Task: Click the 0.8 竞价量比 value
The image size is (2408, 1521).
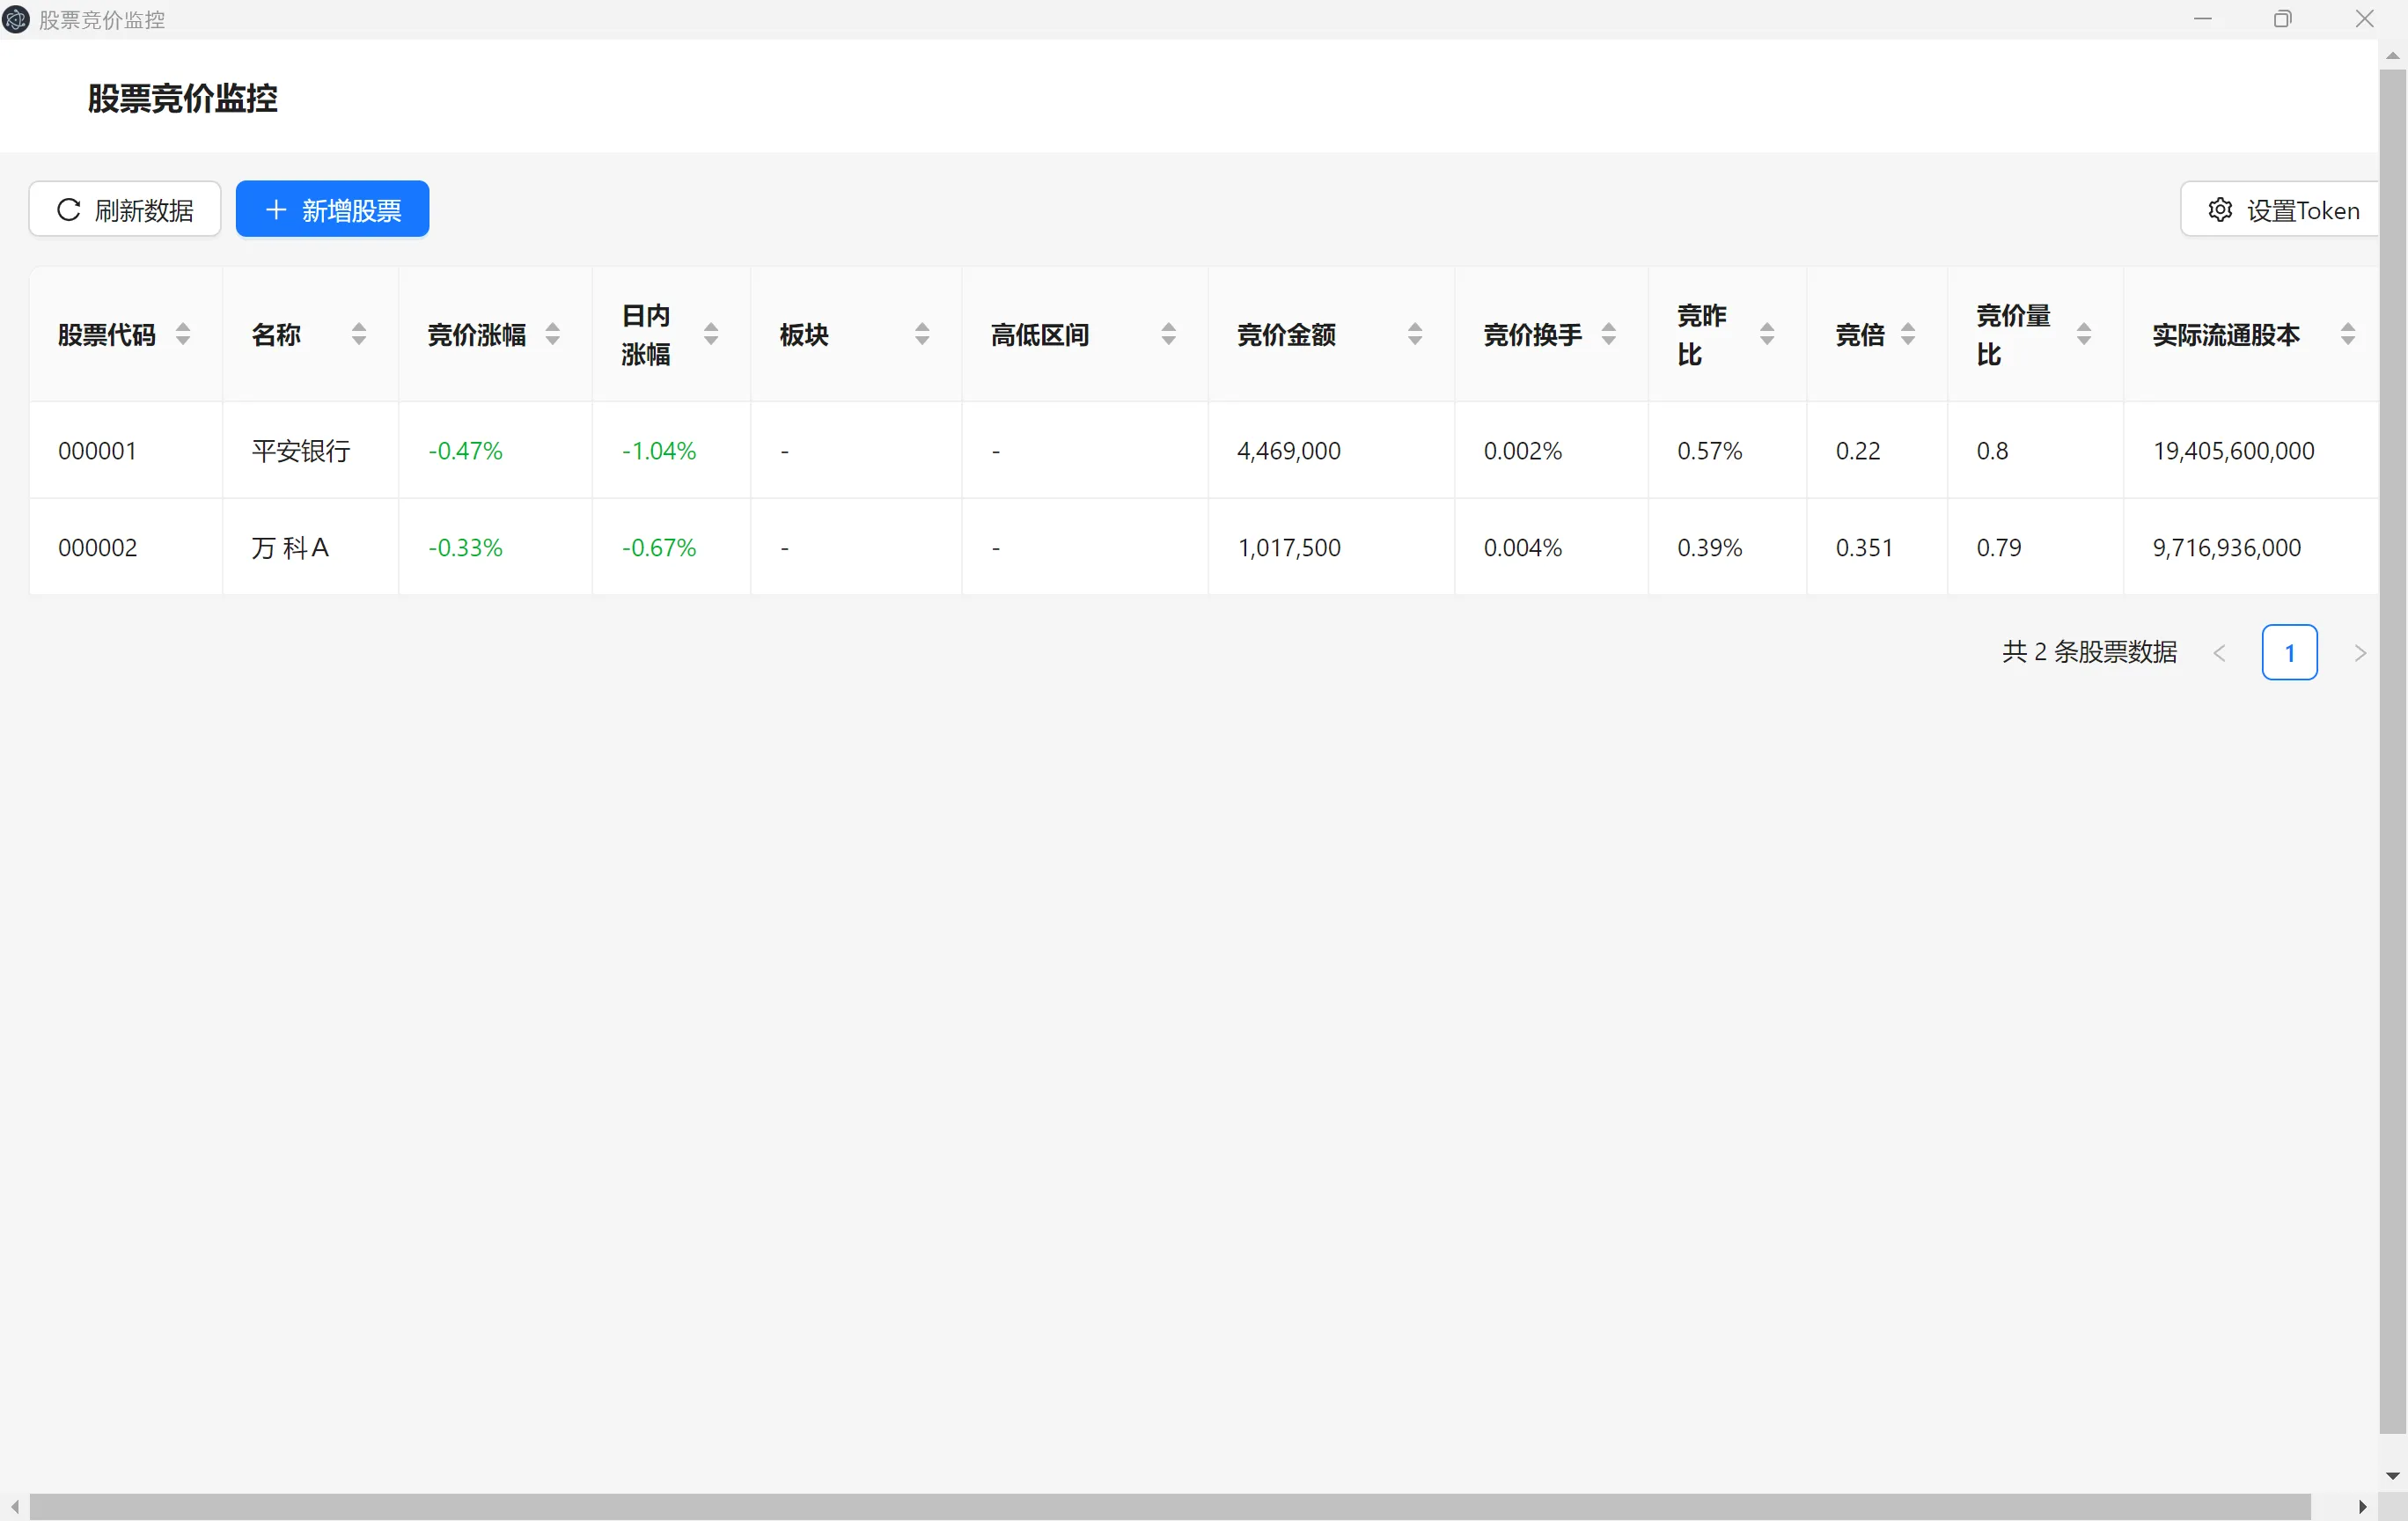Action: click(1992, 451)
